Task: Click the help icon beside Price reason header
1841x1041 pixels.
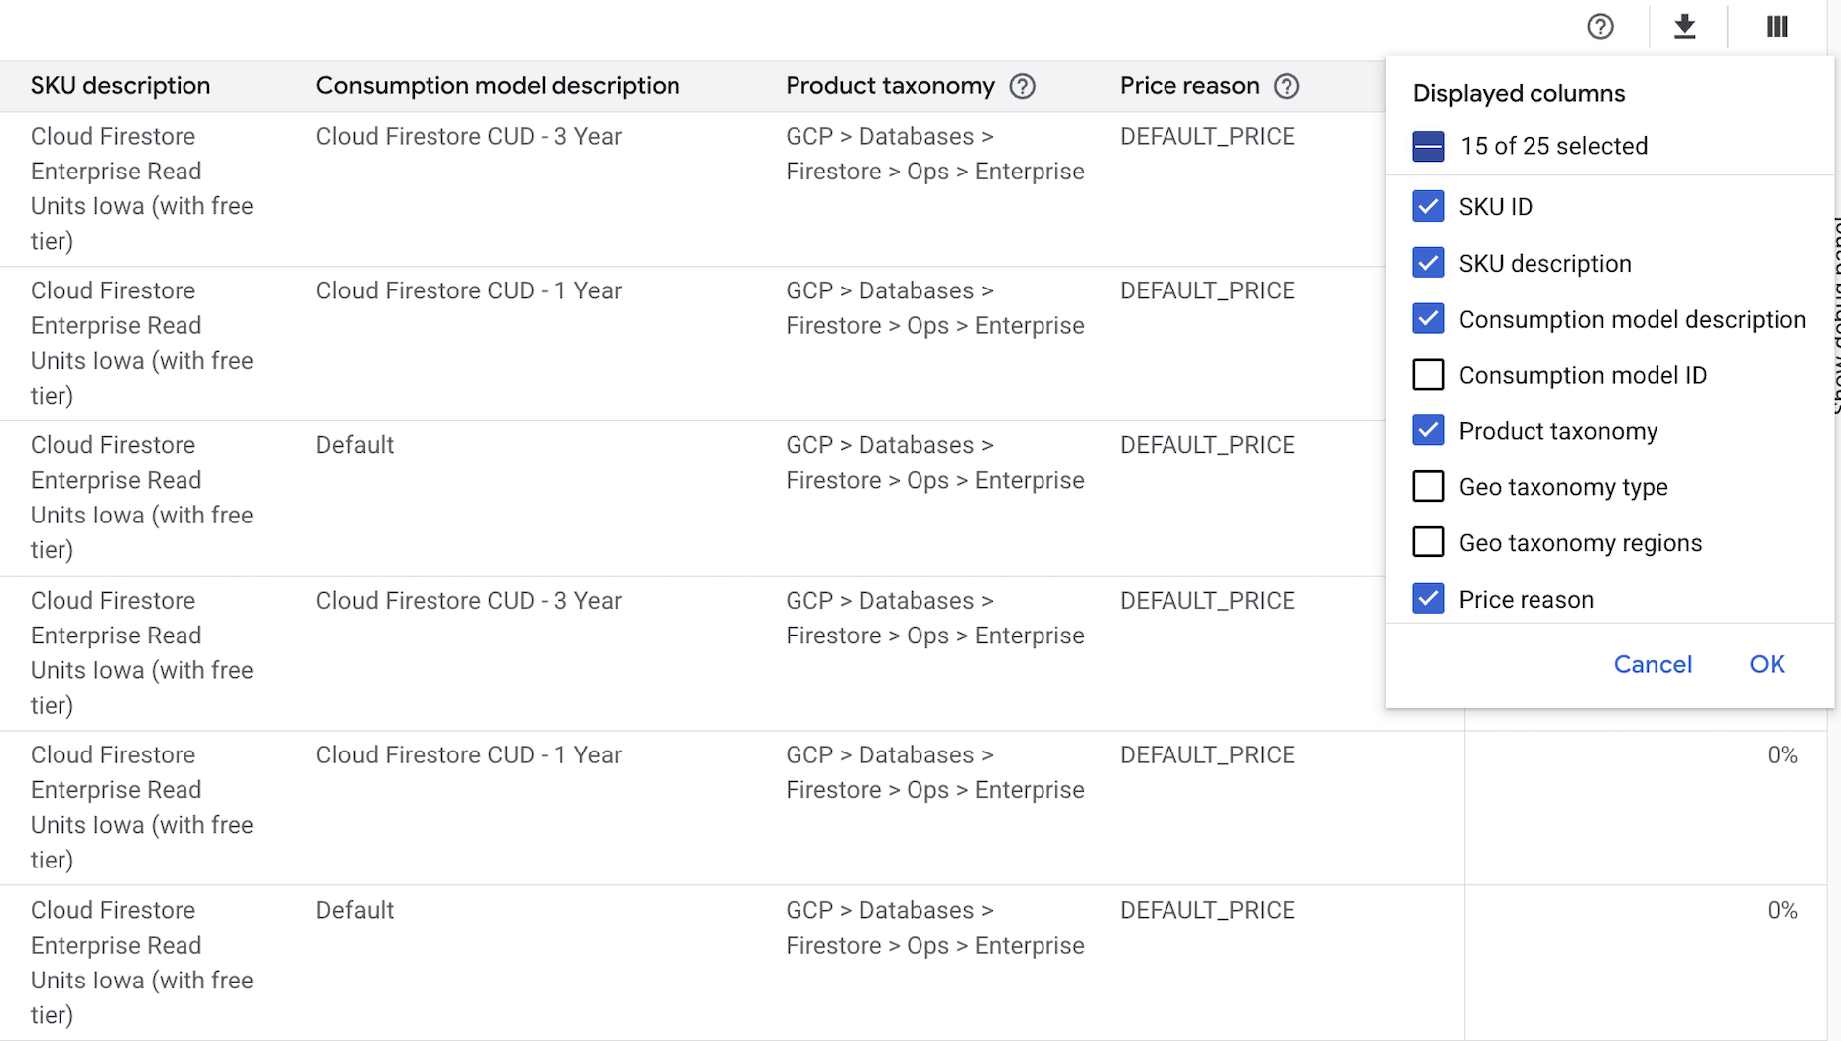Action: [x=1287, y=87]
